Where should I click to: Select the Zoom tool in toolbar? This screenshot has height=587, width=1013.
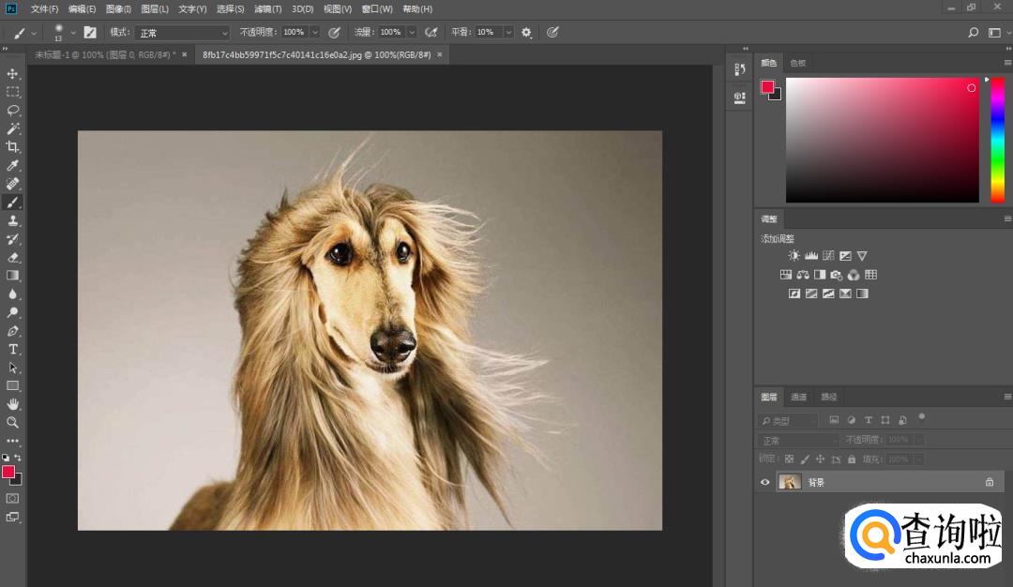pos(13,422)
